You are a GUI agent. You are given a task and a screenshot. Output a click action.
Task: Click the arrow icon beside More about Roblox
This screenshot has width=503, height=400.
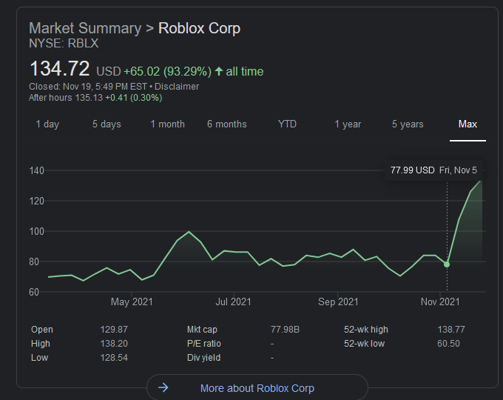click(x=163, y=387)
